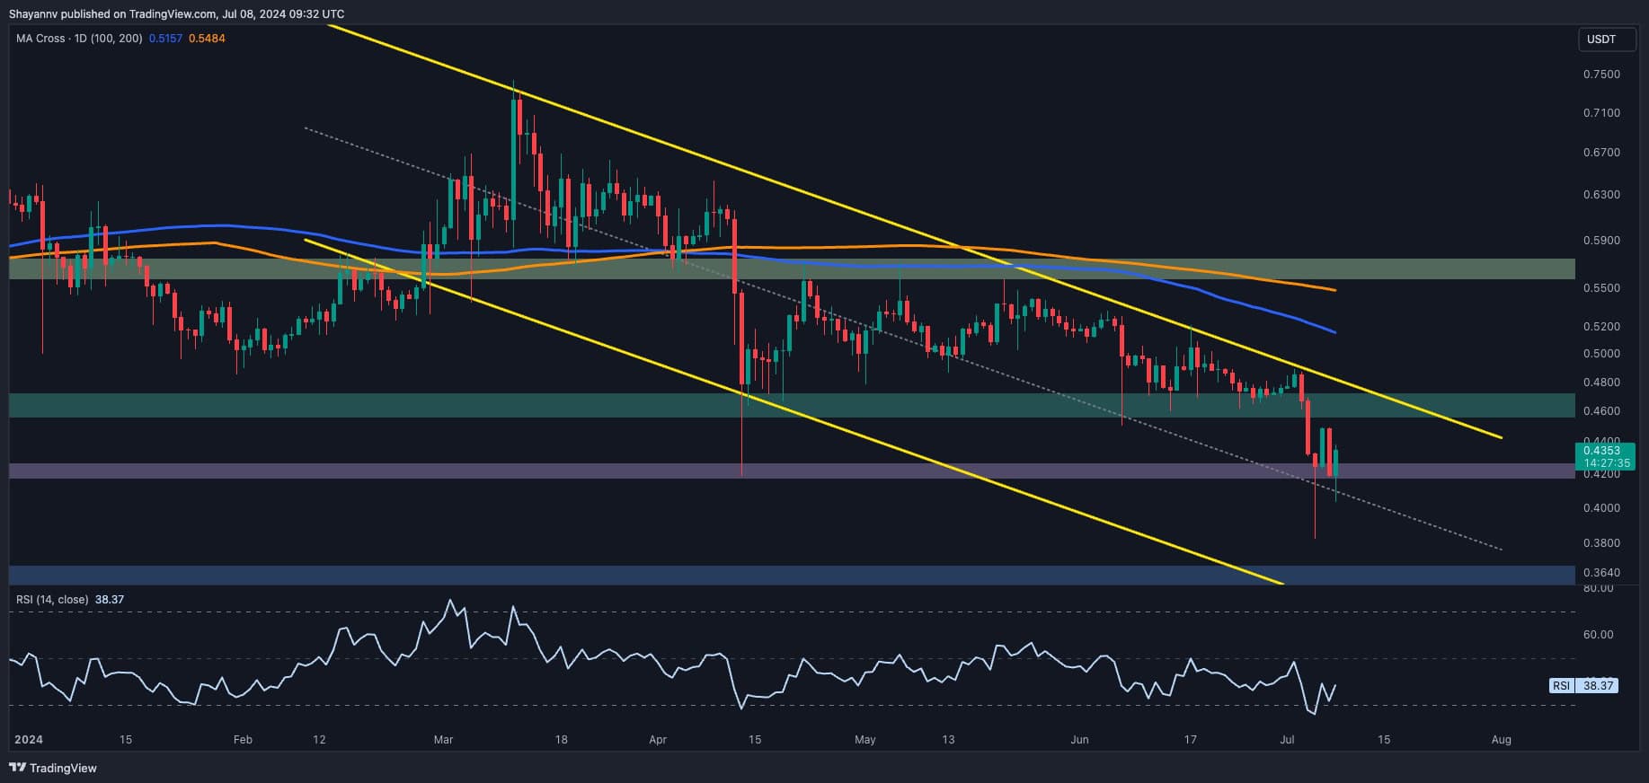Click the RSI (14, close) legend title
1649x783 pixels.
(52, 599)
